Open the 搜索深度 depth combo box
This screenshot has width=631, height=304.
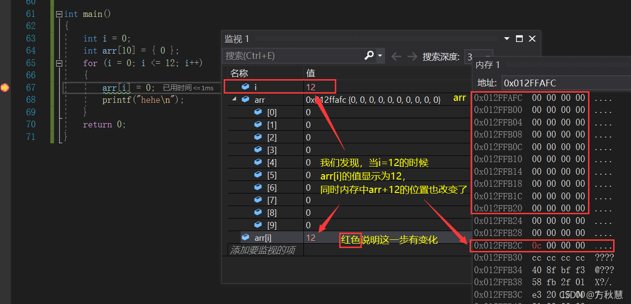[x=478, y=56]
